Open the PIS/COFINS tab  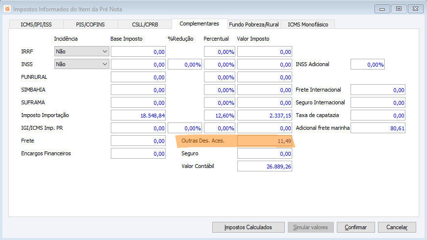click(x=90, y=24)
